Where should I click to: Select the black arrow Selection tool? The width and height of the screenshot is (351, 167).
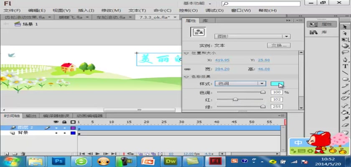coord(345,26)
